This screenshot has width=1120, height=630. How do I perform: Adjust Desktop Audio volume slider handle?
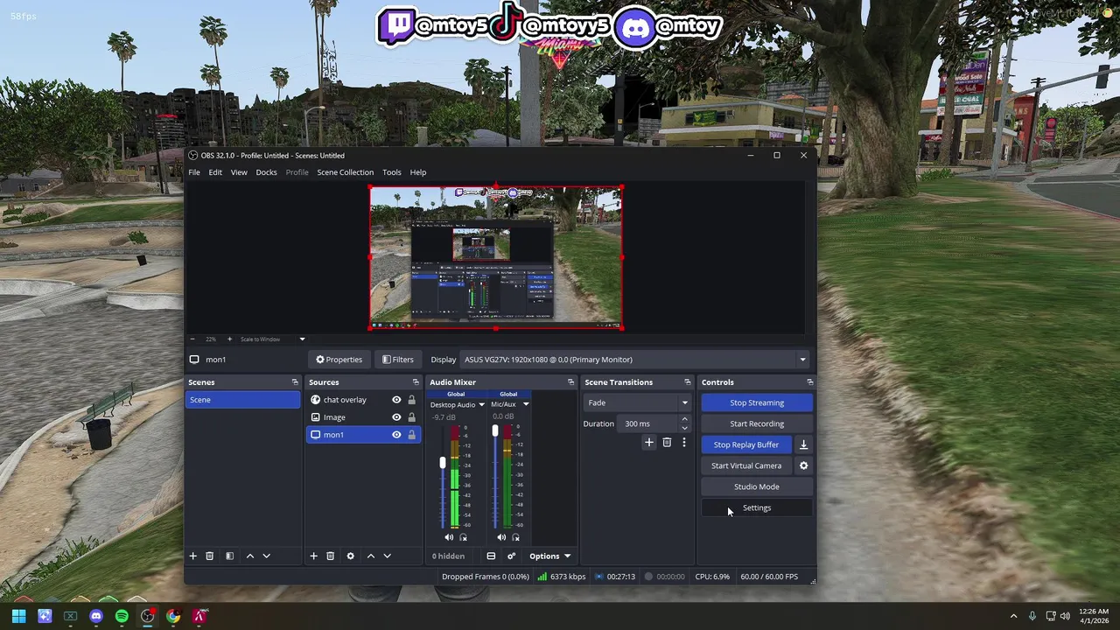click(443, 463)
